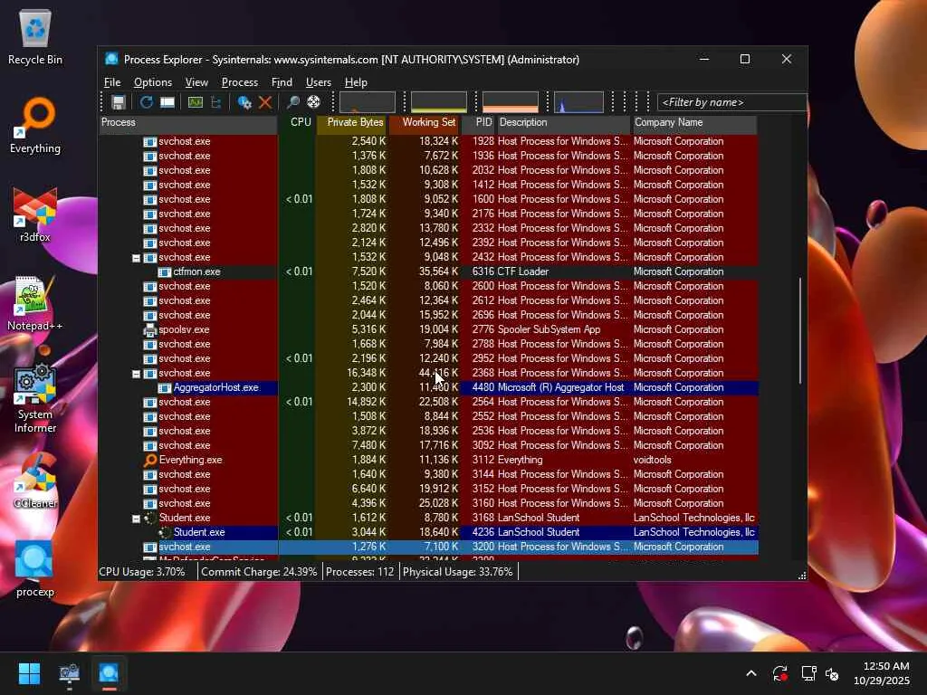The height and width of the screenshot is (695, 927).
Task: Click the blue I/O activity mini graph
Action: tap(578, 101)
